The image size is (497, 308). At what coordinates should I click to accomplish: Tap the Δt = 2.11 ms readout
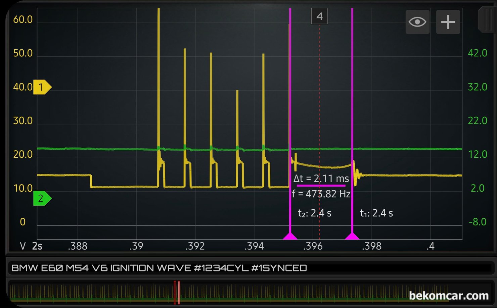pos(321,178)
